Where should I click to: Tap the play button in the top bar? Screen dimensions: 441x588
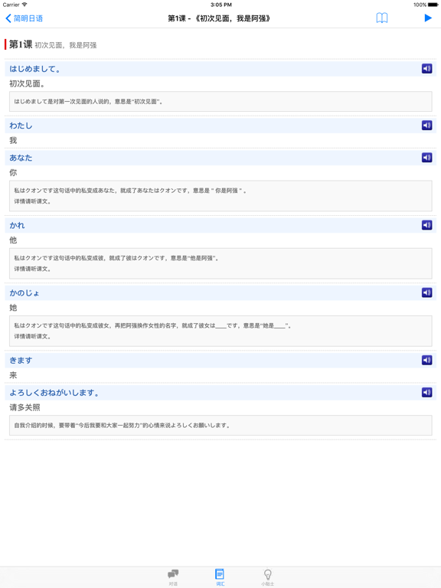coord(428,18)
